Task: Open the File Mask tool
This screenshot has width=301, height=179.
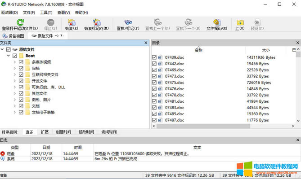Action: point(217,22)
